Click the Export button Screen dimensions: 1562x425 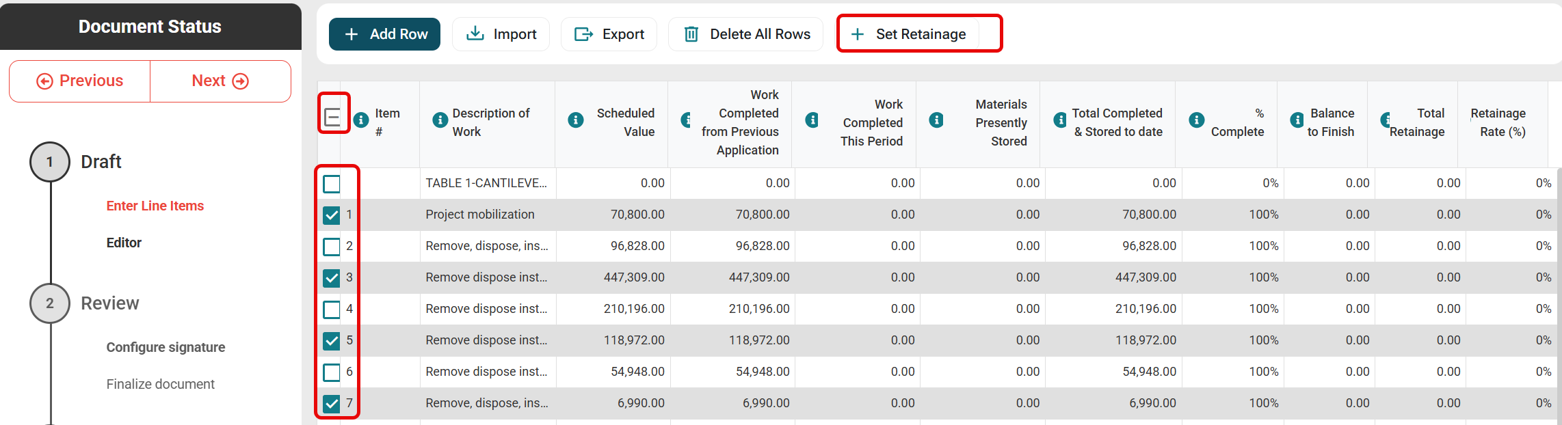pyautogui.click(x=609, y=34)
